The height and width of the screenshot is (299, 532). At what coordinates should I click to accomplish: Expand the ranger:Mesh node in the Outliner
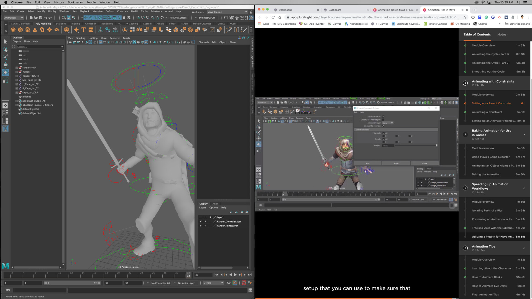(17, 67)
